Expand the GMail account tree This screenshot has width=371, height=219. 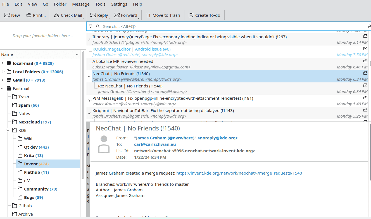point(3,80)
